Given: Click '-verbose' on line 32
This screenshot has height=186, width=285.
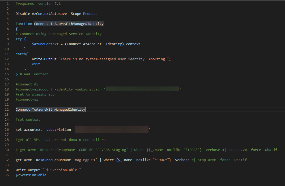Looking at the screenshot, I should 181,160.
